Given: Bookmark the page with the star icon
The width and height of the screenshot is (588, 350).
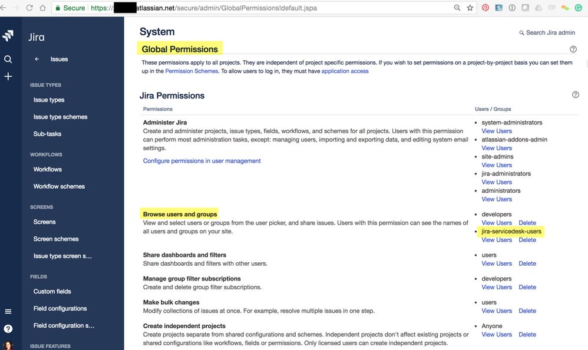Looking at the screenshot, I should pyautogui.click(x=470, y=8).
